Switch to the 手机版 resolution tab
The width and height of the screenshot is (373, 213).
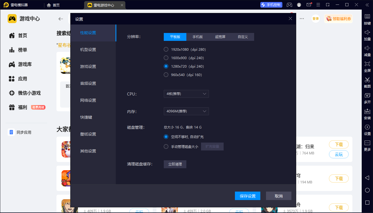198,37
